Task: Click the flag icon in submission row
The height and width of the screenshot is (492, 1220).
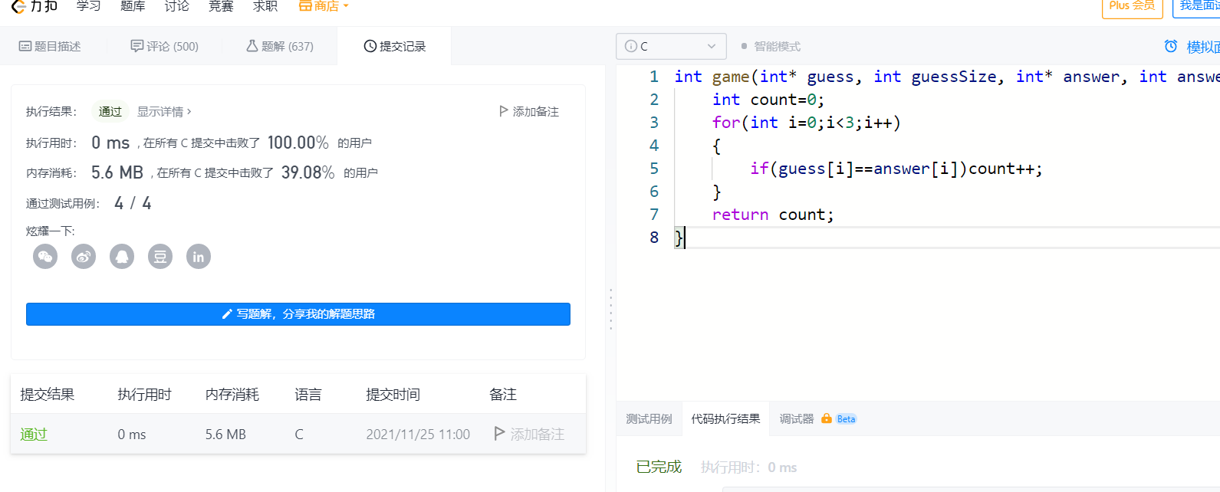Action: pyautogui.click(x=499, y=434)
